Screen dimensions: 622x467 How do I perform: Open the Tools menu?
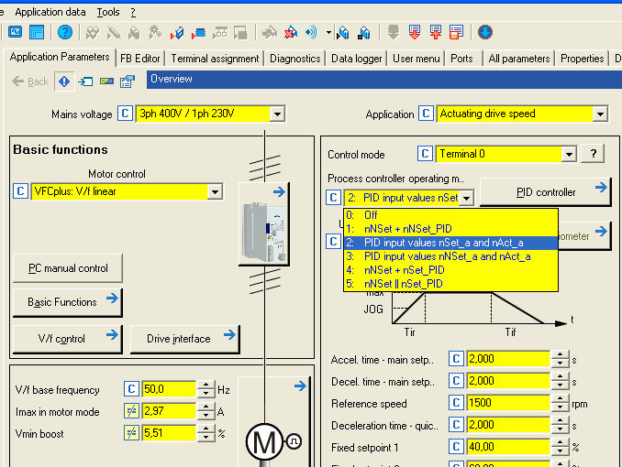click(x=108, y=12)
